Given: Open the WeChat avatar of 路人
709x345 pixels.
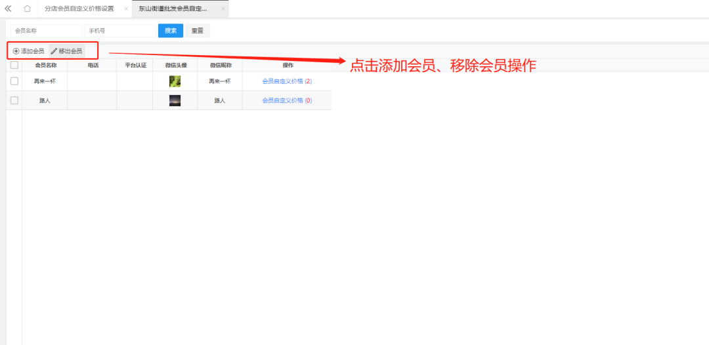Looking at the screenshot, I should pos(175,100).
